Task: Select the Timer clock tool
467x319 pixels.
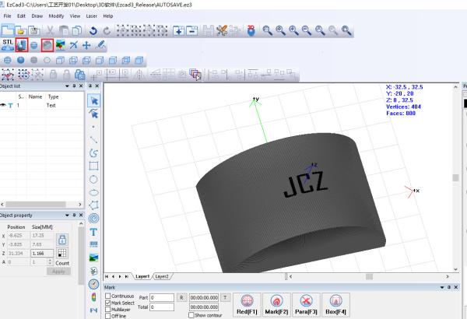Action: tap(93, 284)
